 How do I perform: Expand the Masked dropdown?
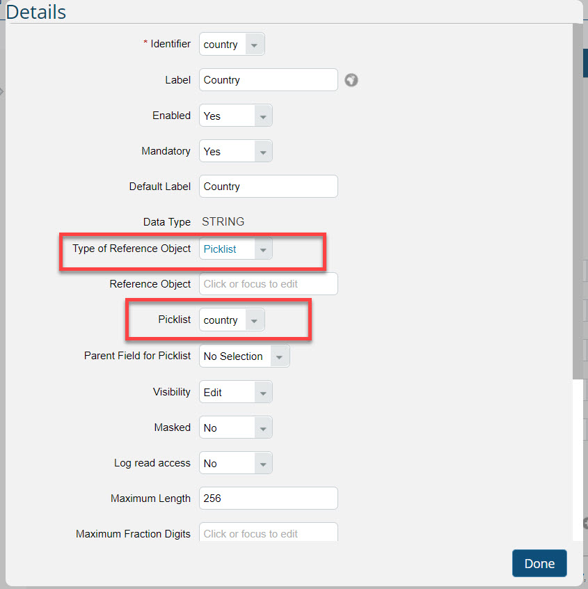click(x=235, y=427)
